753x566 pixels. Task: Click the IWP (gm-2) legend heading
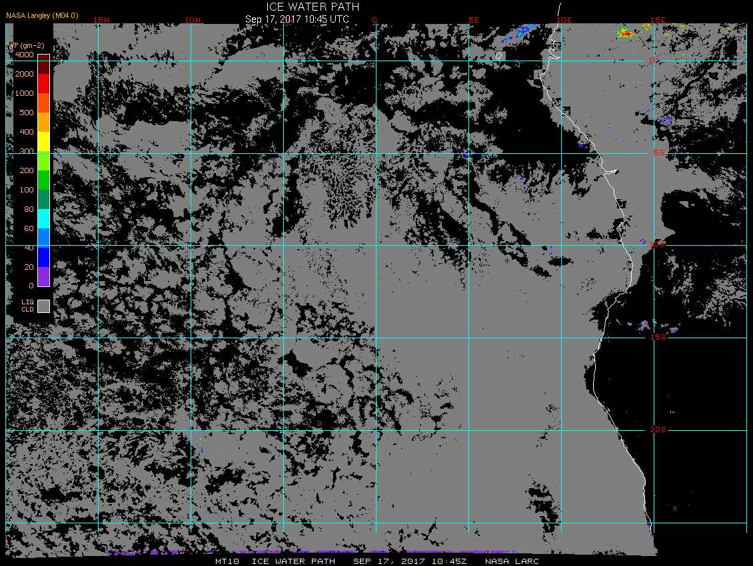25,45
